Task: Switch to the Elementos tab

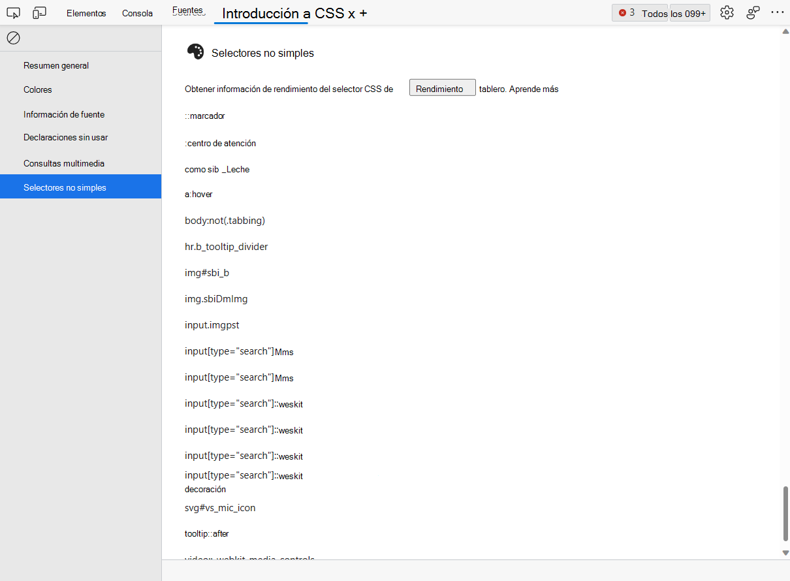Action: [x=86, y=12]
